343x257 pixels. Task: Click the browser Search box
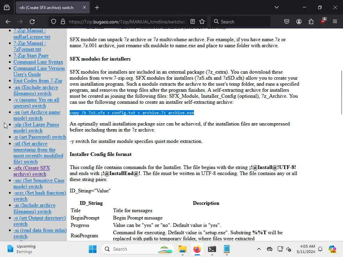[x=241, y=22]
